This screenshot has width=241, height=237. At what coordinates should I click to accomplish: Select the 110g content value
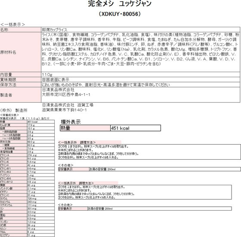140,75
